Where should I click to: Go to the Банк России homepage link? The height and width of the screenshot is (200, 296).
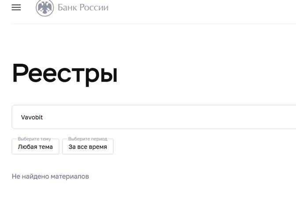click(x=72, y=7)
